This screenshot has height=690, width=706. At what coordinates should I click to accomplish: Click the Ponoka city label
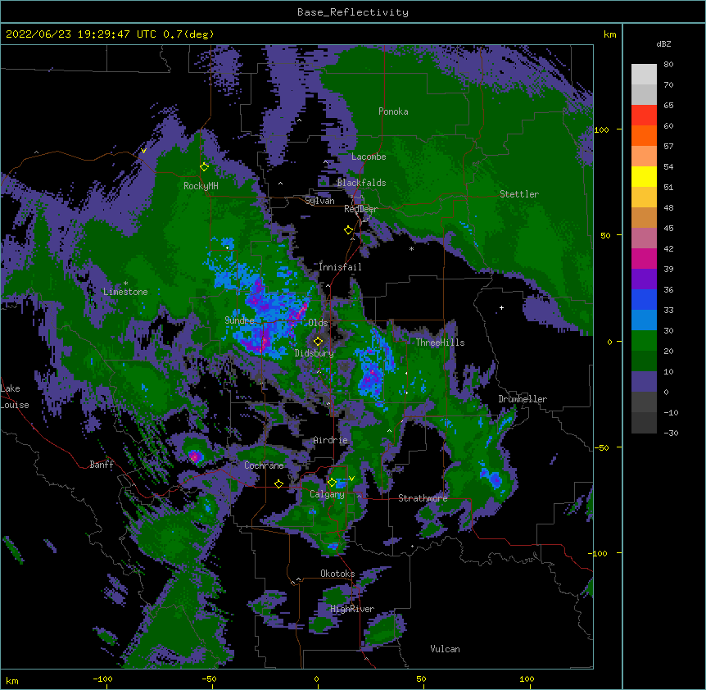tap(393, 111)
